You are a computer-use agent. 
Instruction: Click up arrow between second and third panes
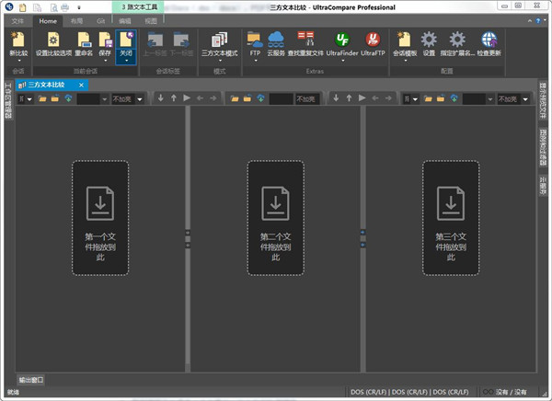pos(349,97)
